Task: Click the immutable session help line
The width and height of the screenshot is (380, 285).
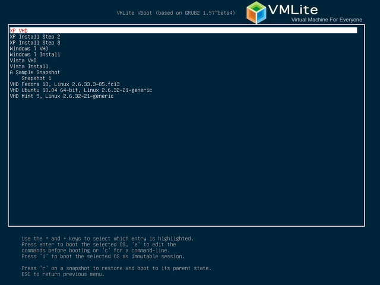Action: [x=103, y=256]
